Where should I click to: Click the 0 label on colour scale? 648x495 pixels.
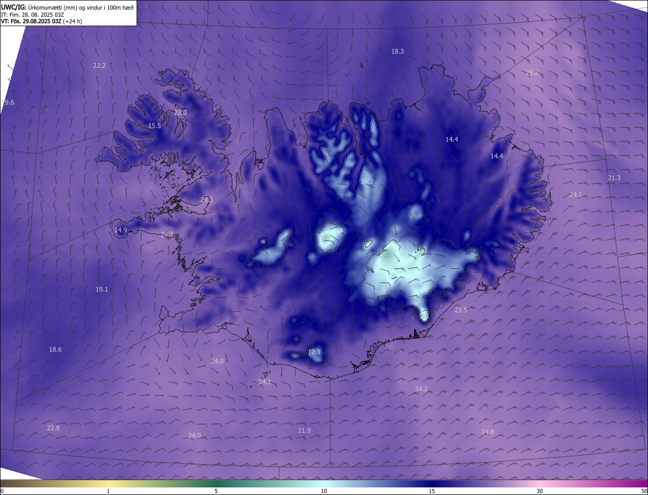[x=2, y=491]
